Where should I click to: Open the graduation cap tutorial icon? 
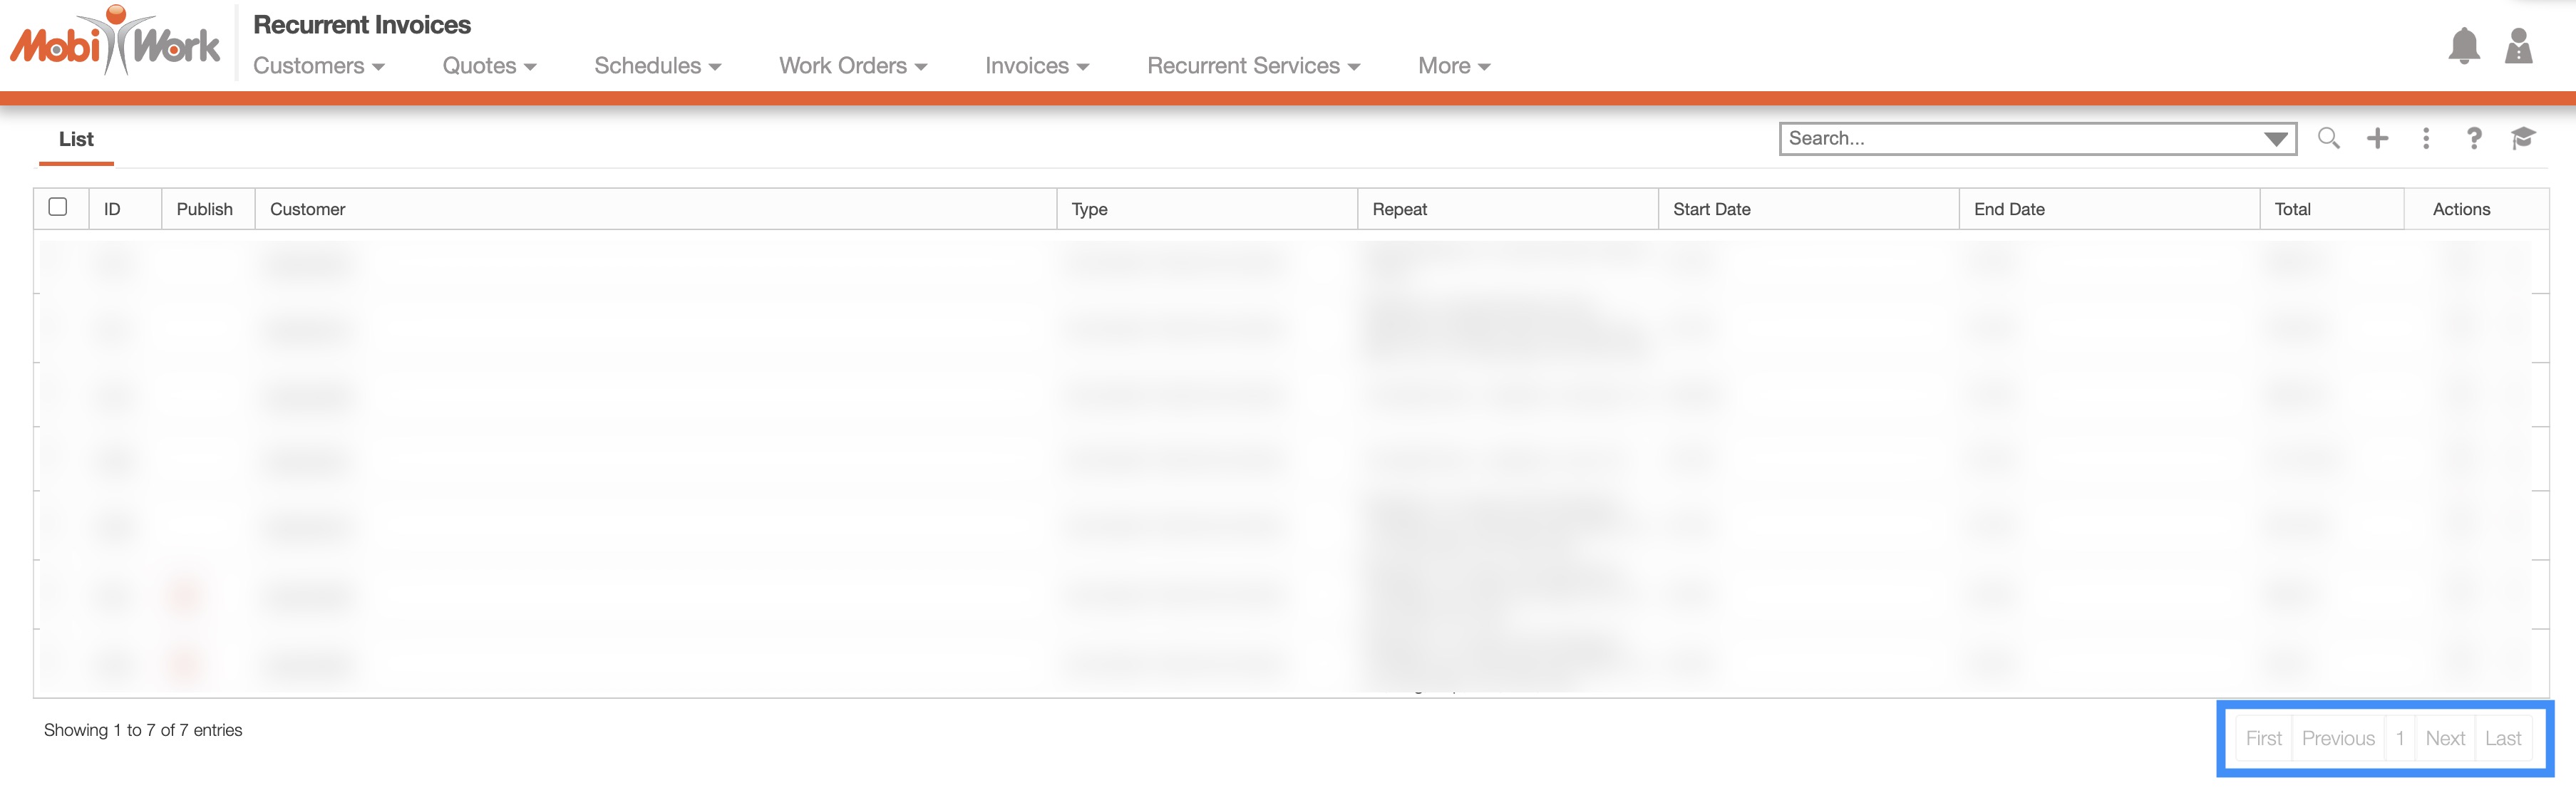coord(2522,138)
